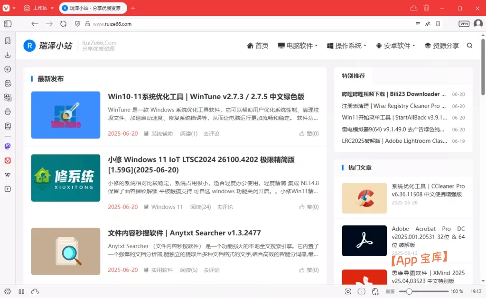Open the Downloads panel in the sidebar

coord(7,55)
